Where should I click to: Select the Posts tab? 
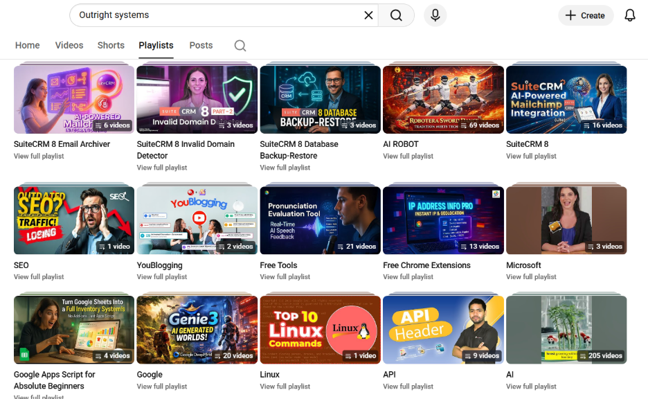point(201,46)
